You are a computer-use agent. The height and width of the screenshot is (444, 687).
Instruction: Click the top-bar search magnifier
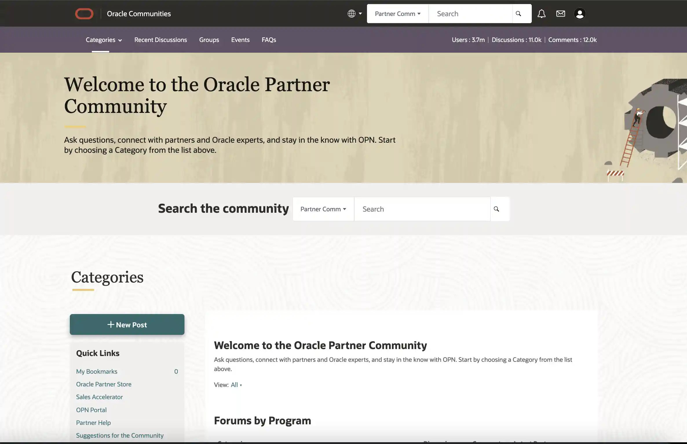[x=518, y=13]
